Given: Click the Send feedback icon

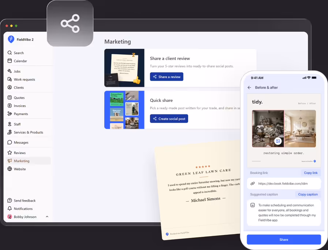Looking at the screenshot, I should pyautogui.click(x=10, y=201).
